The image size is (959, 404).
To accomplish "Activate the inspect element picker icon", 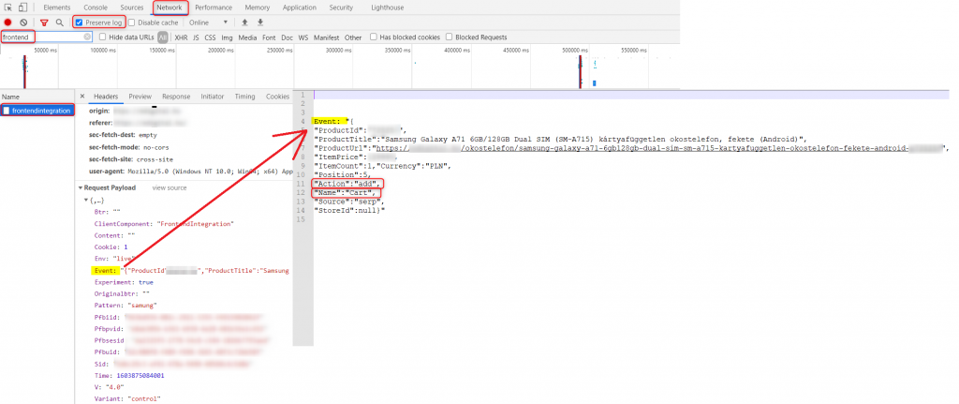I will [x=9, y=7].
